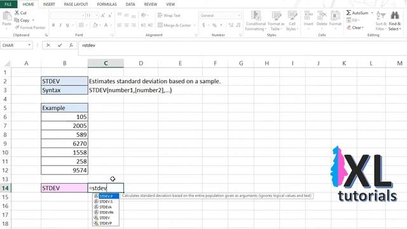Open the FILE tab
Screen dimensions: 407x229
pos(8,4)
